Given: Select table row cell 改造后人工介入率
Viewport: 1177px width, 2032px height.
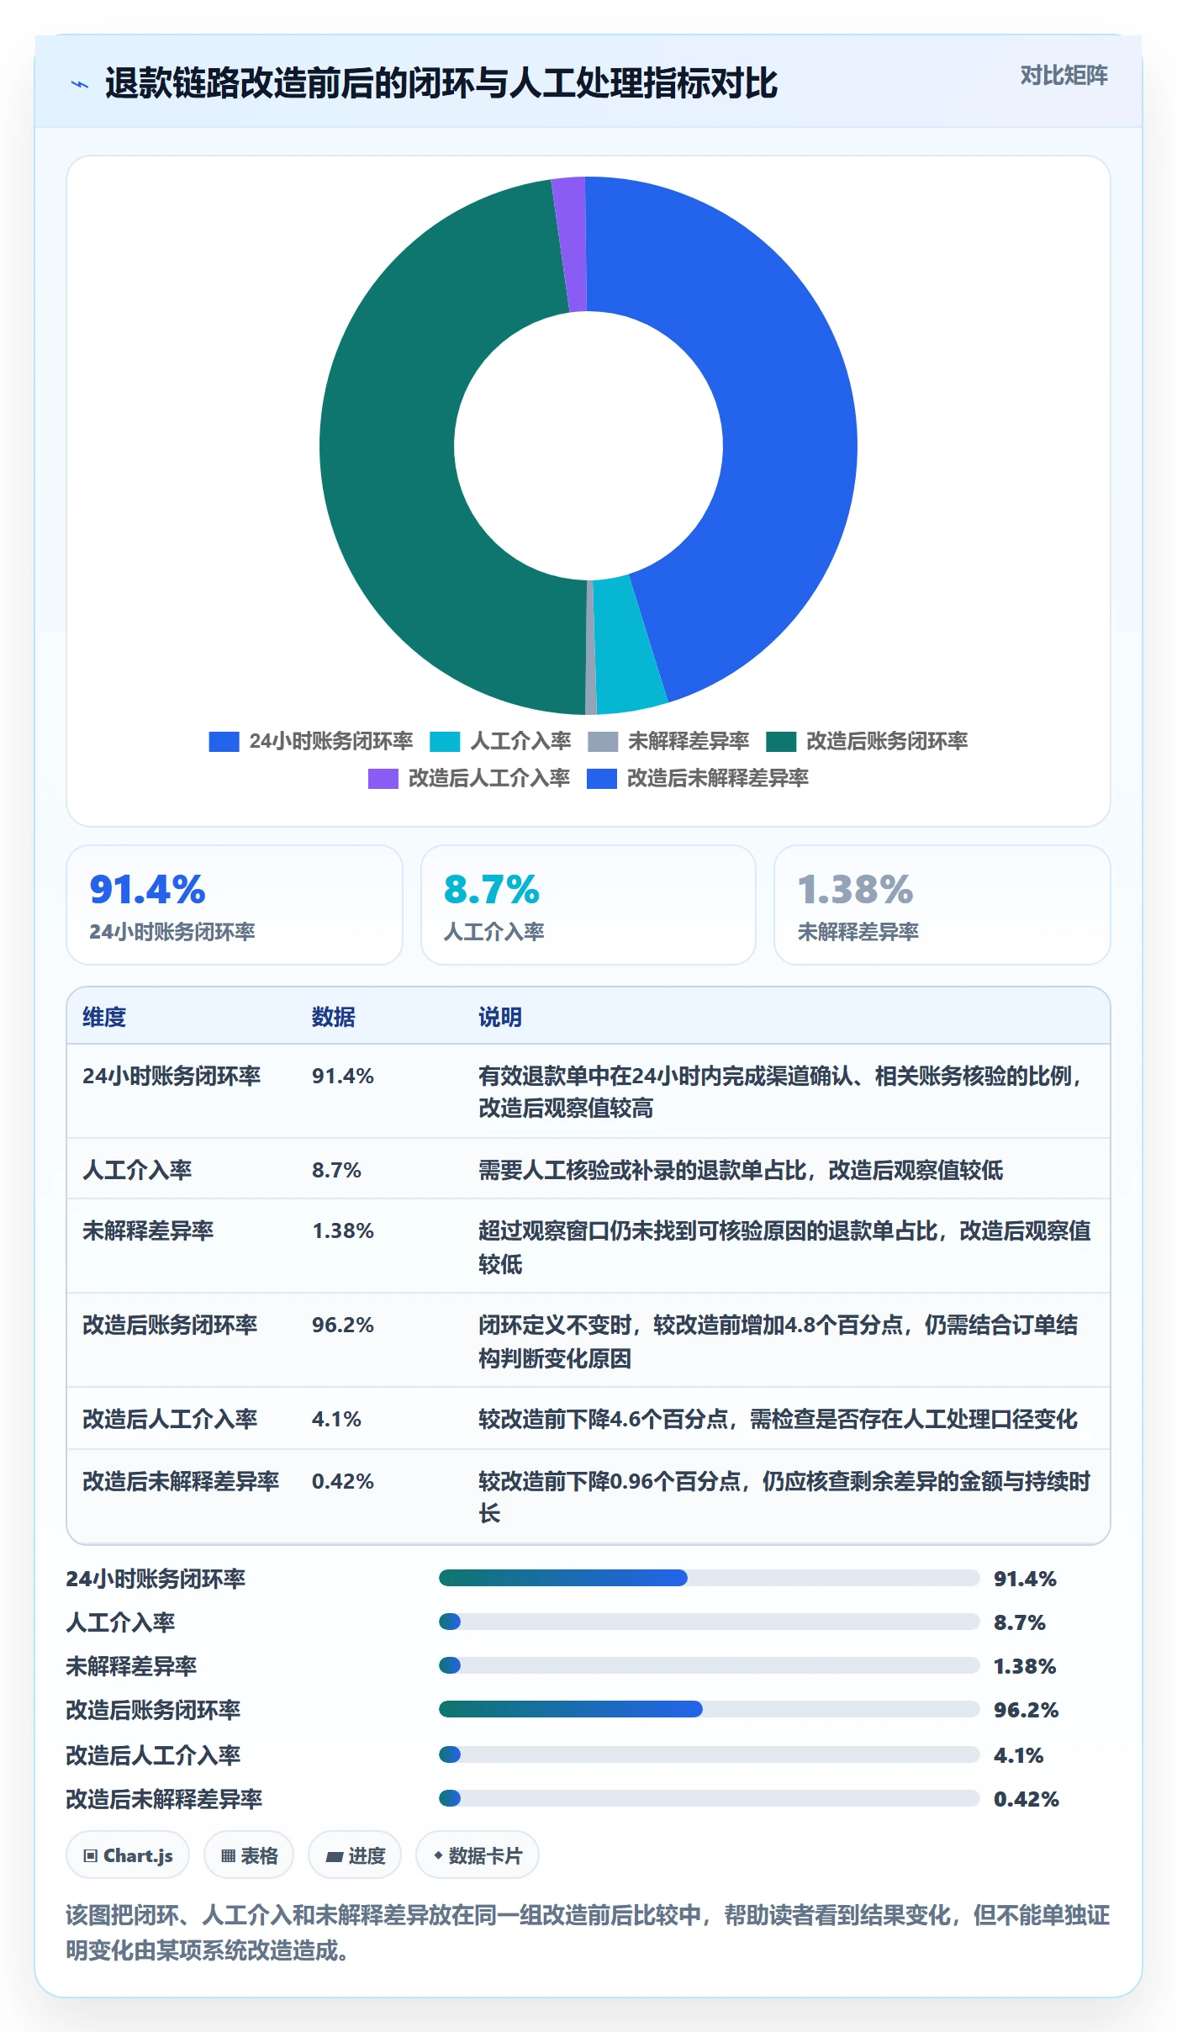Looking at the screenshot, I should [x=170, y=1419].
